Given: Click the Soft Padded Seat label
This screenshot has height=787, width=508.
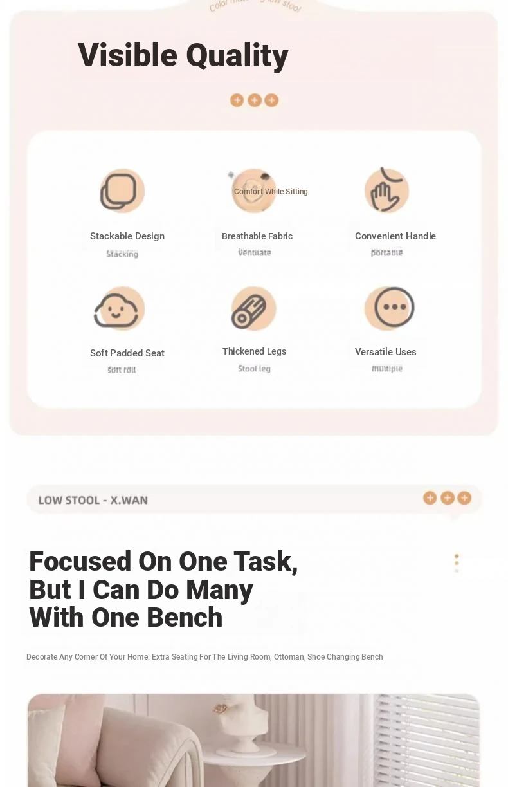Looking at the screenshot, I should tap(127, 353).
